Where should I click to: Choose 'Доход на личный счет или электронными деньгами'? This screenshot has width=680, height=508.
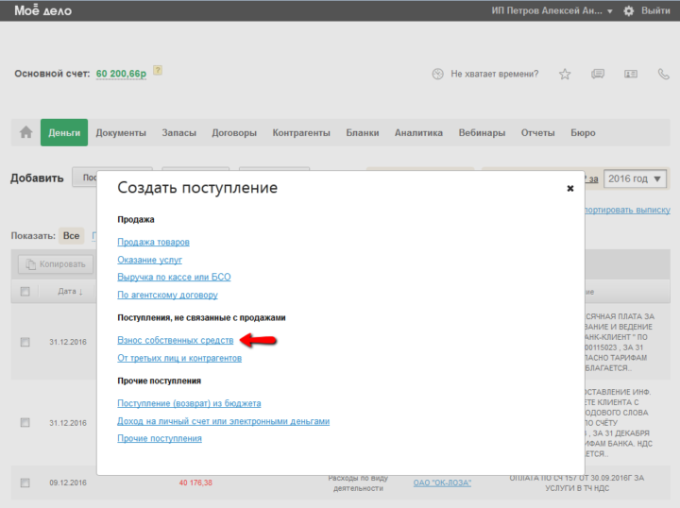tap(223, 421)
